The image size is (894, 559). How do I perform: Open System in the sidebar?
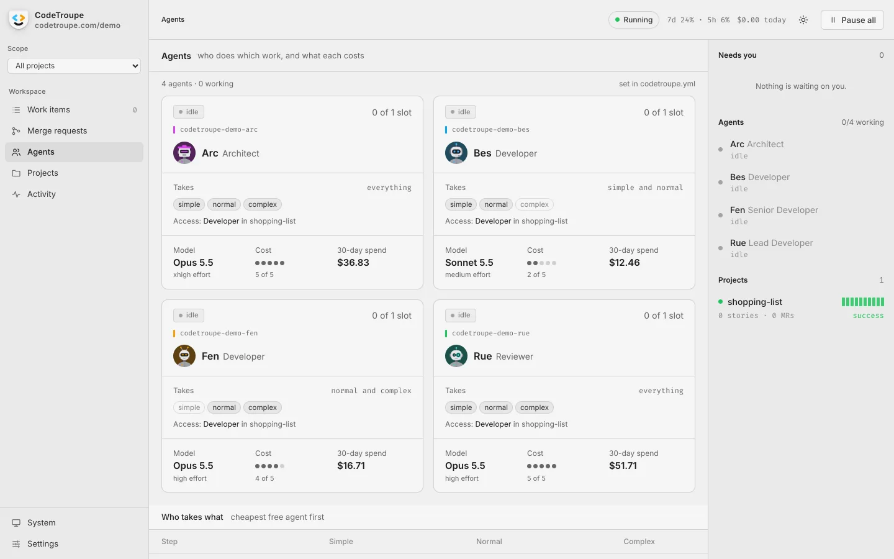point(74,523)
